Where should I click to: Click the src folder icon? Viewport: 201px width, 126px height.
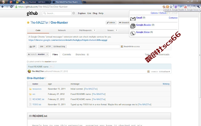point(30,94)
